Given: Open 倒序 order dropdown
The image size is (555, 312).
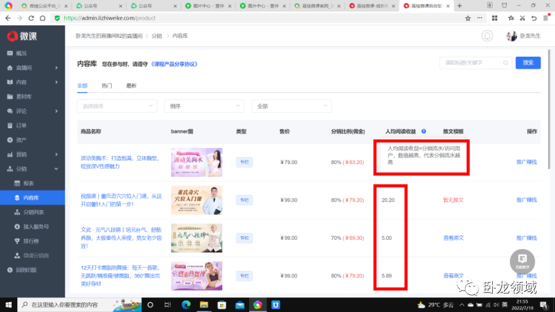Looking at the screenshot, I should [204, 106].
